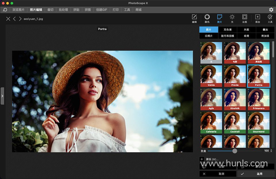Select the Velvia film filter thumbnail
The width and height of the screenshot is (276, 179).
coord(211,76)
